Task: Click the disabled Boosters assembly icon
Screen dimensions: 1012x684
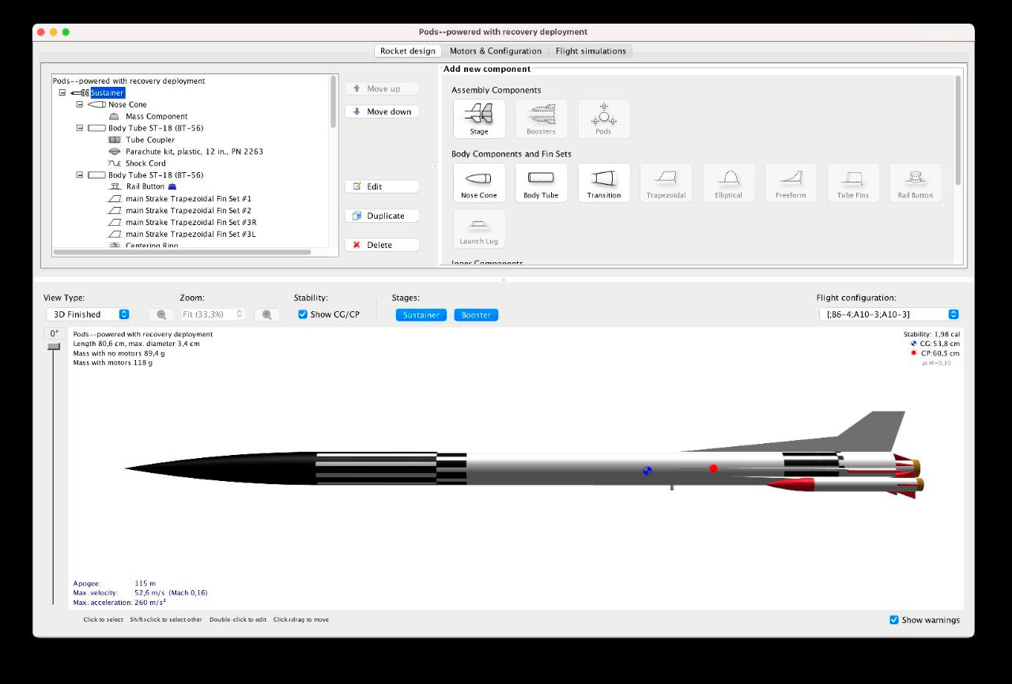Action: click(541, 118)
